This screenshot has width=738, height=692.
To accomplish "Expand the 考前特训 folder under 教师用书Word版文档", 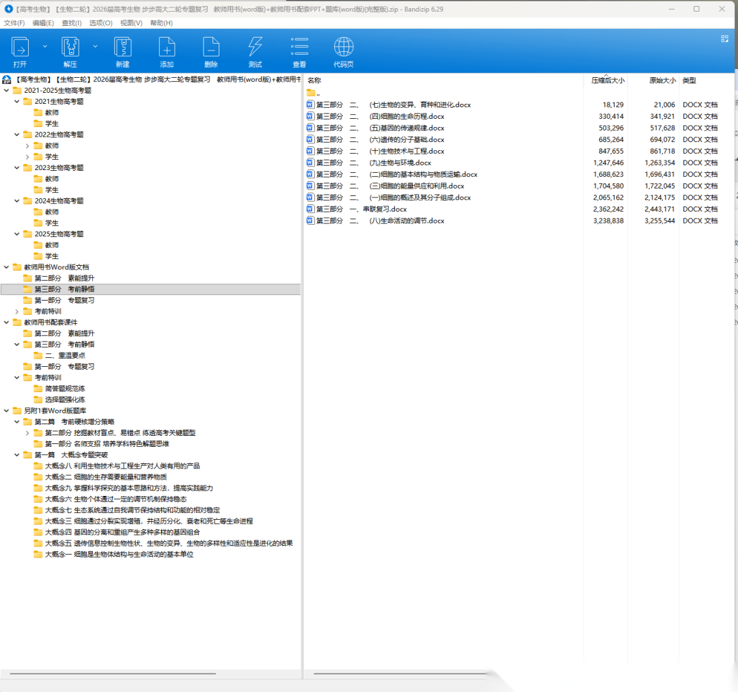I will coord(17,312).
